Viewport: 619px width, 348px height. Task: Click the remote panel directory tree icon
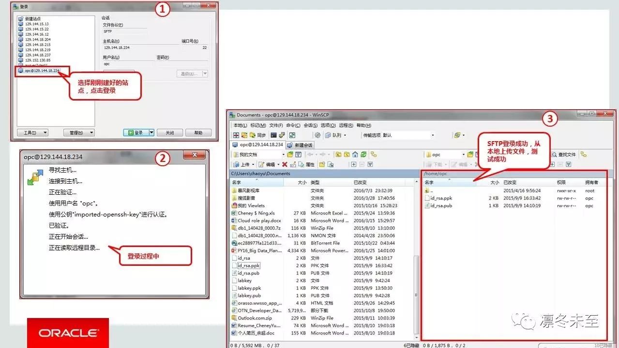[x=583, y=155]
